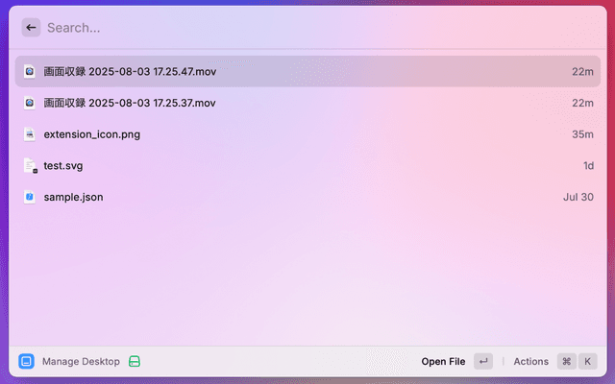
Task: Click the green icon beside Manage Desktop
Action: coord(135,362)
